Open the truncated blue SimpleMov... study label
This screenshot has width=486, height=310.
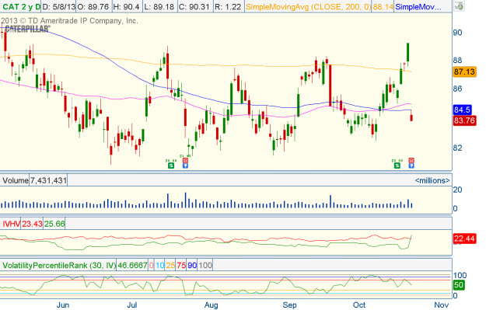[418, 6]
